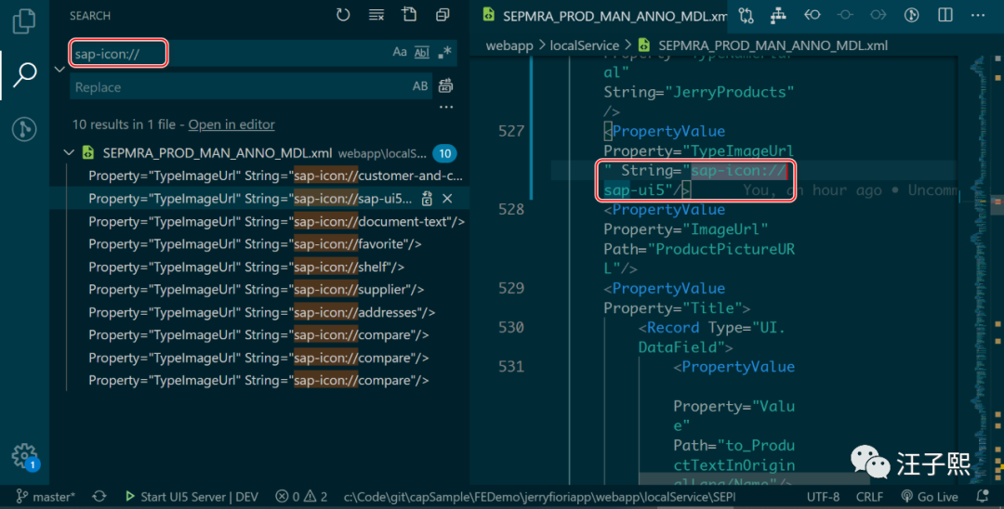Viewport: 1004px width, 509px height.
Task: Open the favorite search result
Action: point(255,243)
